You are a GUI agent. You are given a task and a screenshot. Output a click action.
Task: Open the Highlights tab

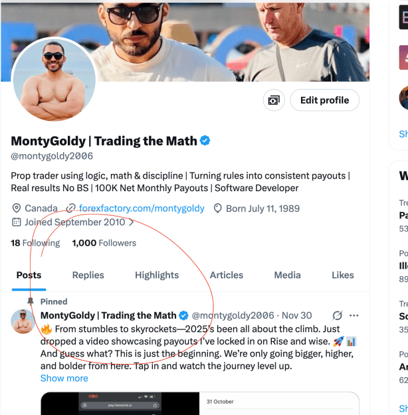point(157,275)
